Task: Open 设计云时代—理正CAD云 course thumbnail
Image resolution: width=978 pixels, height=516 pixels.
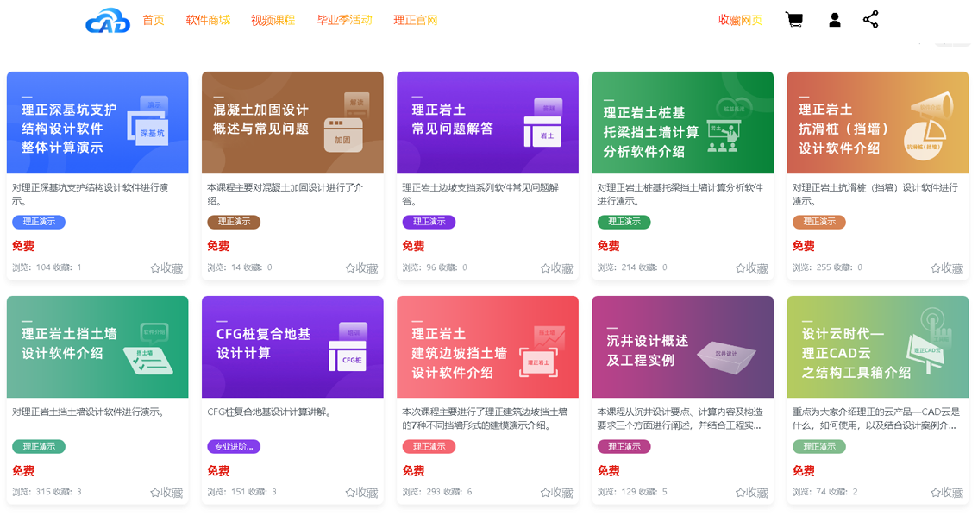Action: [878, 347]
